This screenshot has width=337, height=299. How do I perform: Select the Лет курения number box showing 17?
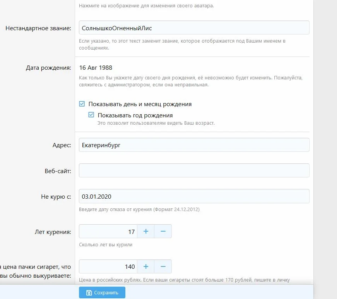click(x=108, y=232)
